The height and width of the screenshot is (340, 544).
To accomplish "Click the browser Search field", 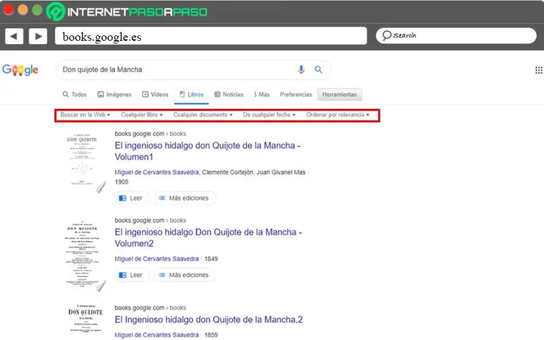I will tap(456, 36).
